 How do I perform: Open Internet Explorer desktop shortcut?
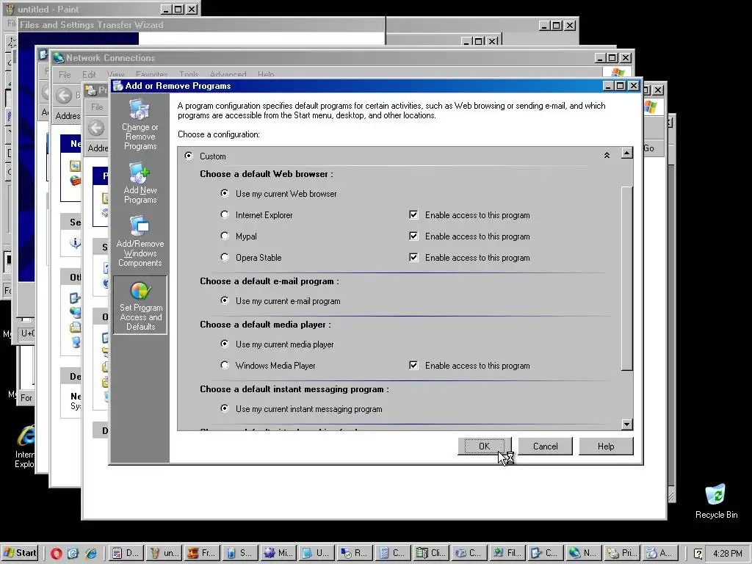(x=25, y=446)
